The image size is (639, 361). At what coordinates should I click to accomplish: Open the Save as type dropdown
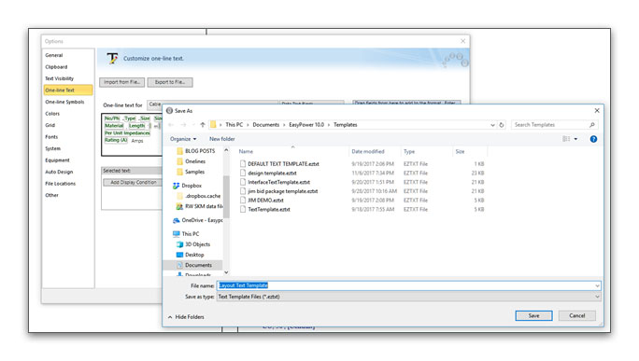pyautogui.click(x=408, y=297)
